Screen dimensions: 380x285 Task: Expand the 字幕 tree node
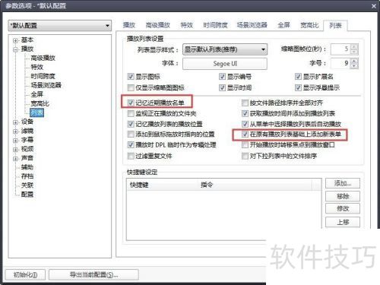[15, 141]
